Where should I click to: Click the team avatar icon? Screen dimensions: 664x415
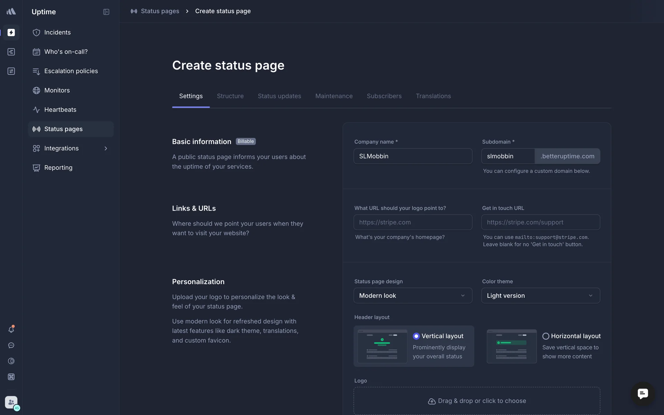click(11, 402)
